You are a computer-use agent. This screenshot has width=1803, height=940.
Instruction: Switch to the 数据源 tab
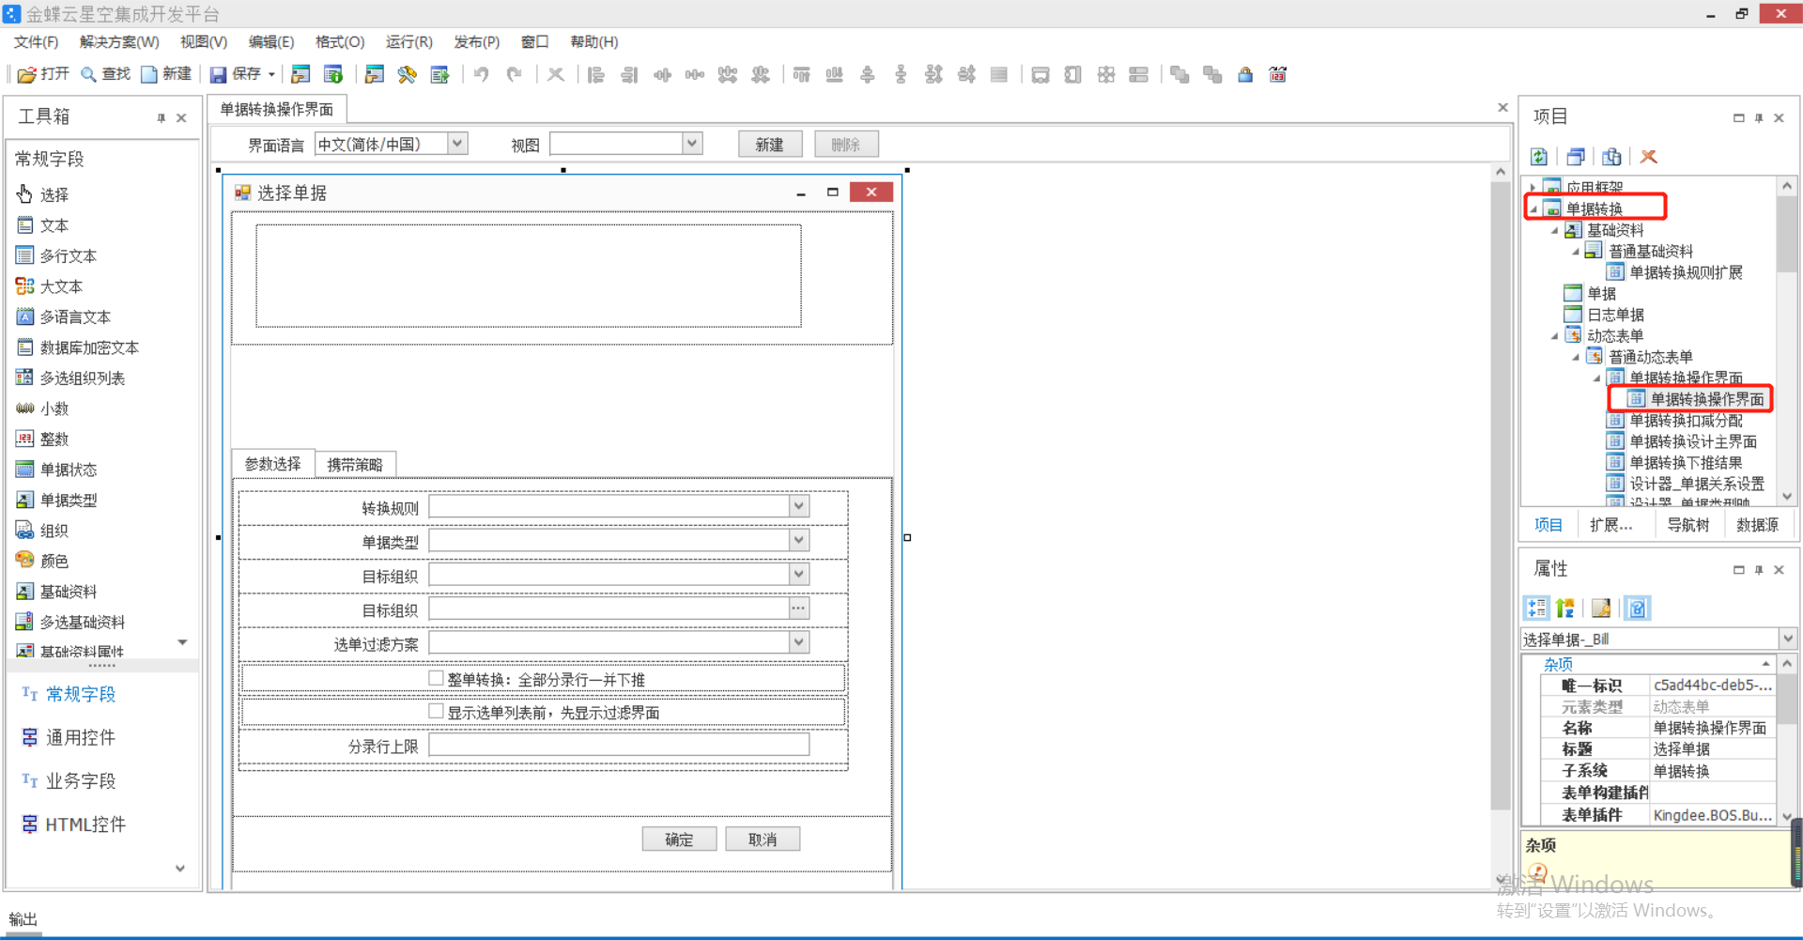pos(1757,525)
